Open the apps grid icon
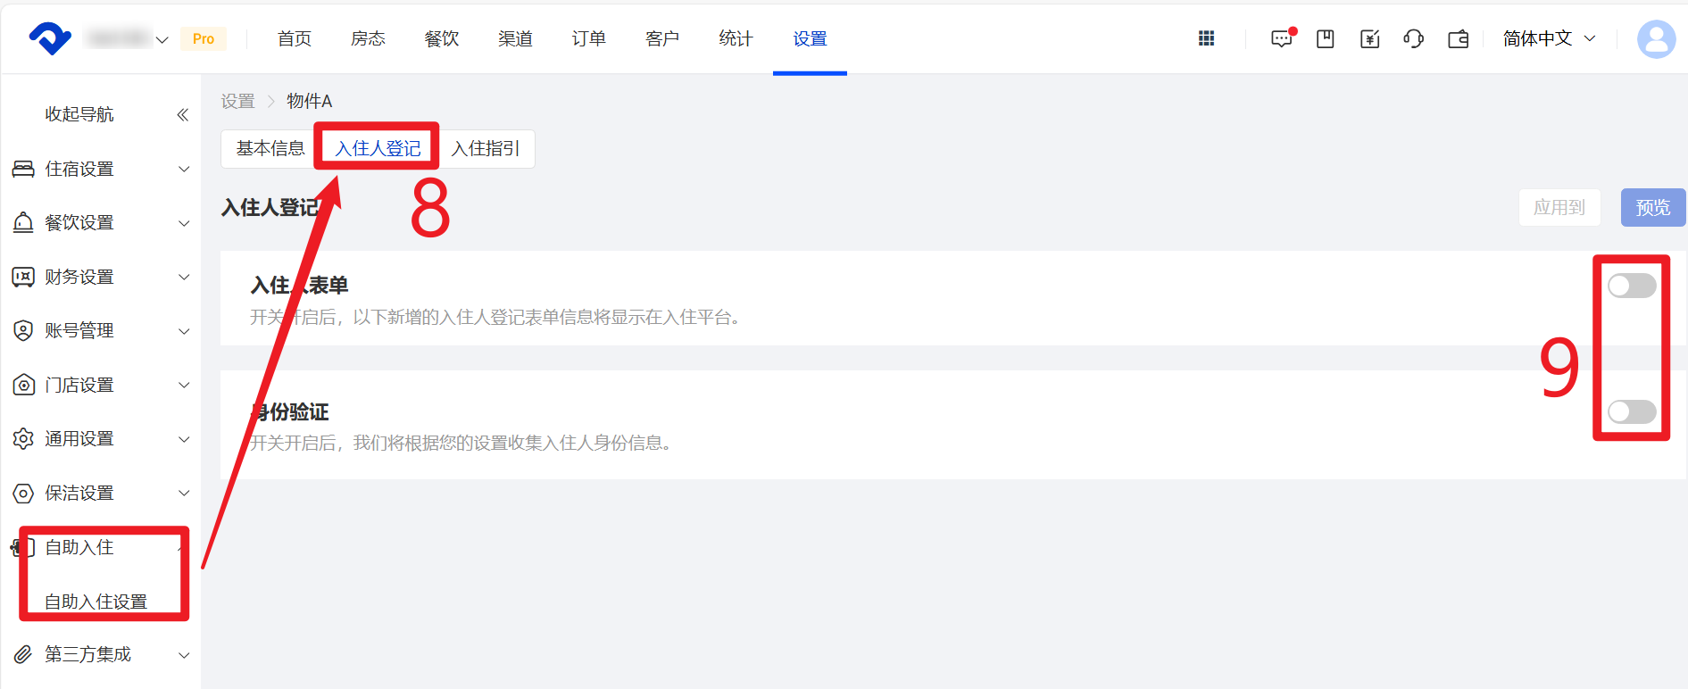 (1206, 38)
